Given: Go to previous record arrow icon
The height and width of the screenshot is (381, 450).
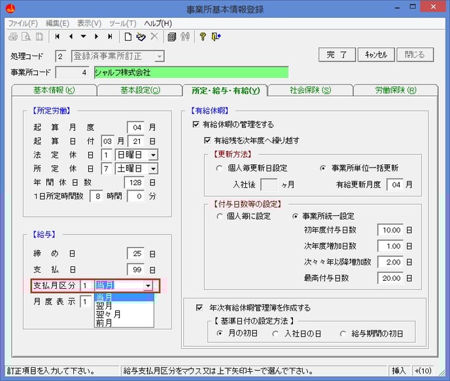Looking at the screenshot, I should point(71,37).
